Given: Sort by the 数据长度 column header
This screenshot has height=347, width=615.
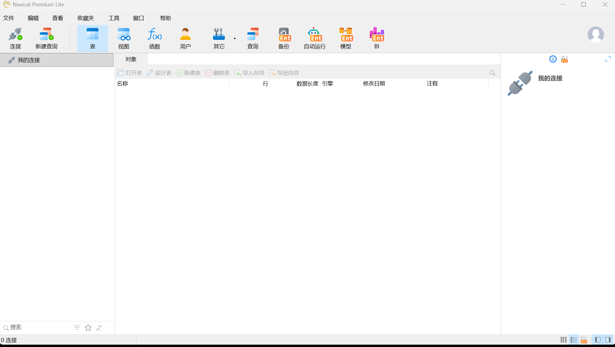Looking at the screenshot, I should (295, 84).
